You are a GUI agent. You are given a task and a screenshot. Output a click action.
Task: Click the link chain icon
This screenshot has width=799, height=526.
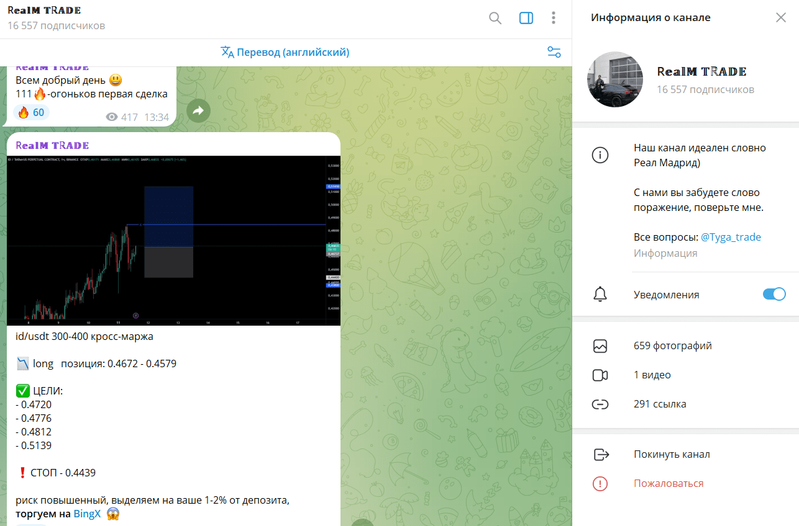[600, 404]
